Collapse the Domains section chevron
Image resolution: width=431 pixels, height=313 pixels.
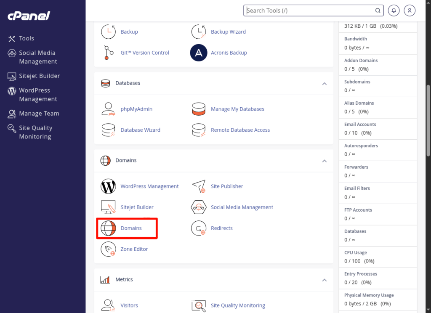click(325, 161)
